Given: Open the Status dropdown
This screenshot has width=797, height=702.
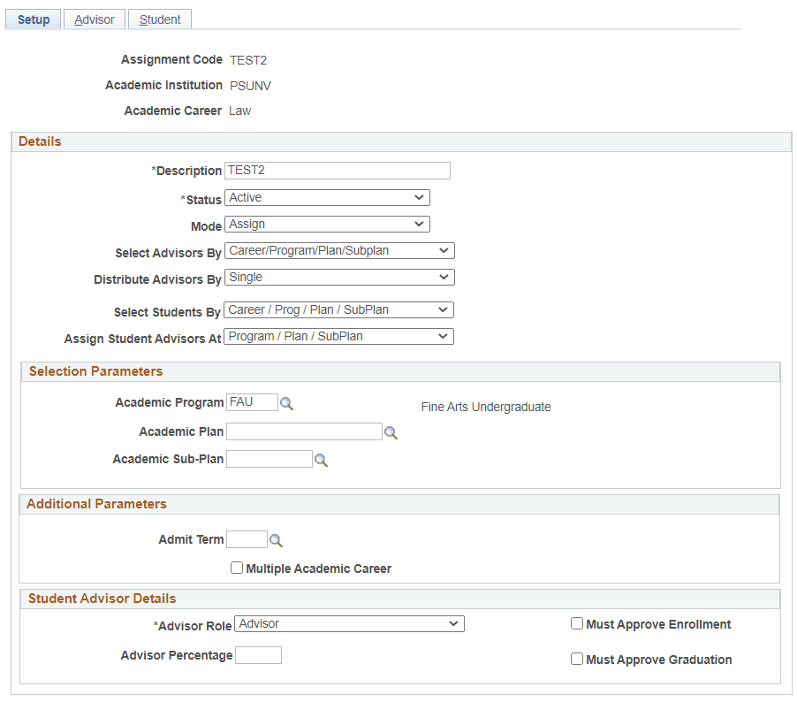Looking at the screenshot, I should [x=327, y=197].
